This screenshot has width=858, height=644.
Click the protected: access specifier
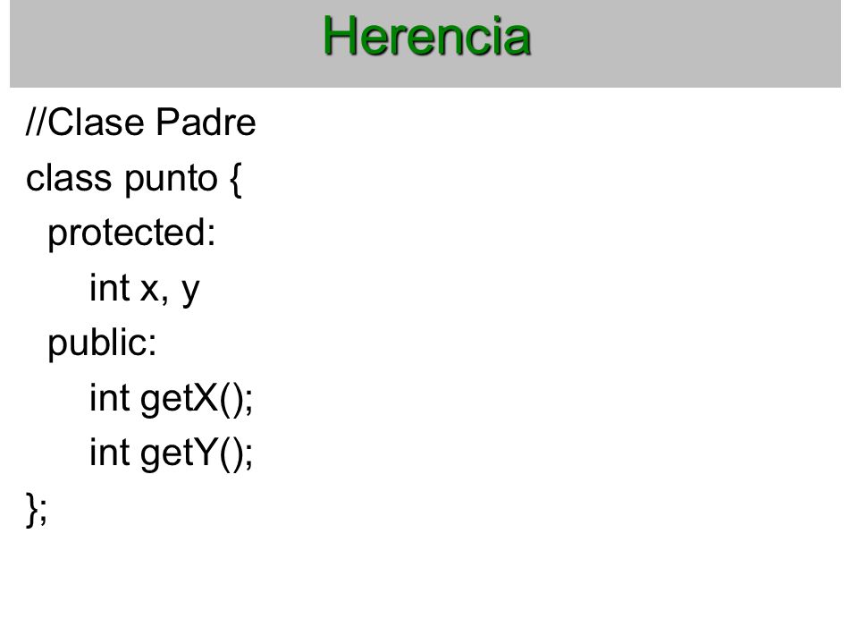click(132, 234)
